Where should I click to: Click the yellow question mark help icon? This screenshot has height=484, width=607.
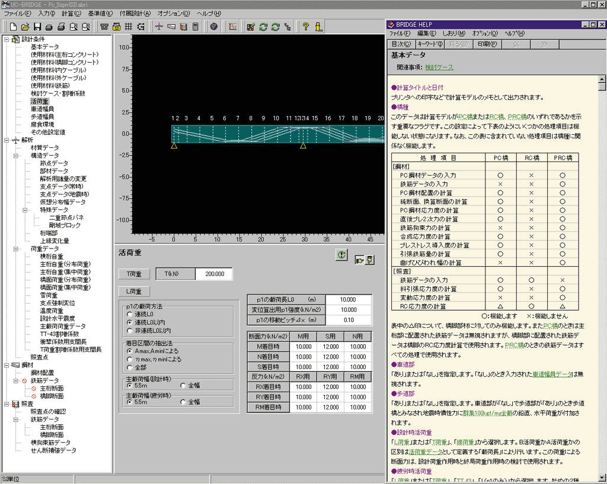pyautogui.click(x=306, y=27)
